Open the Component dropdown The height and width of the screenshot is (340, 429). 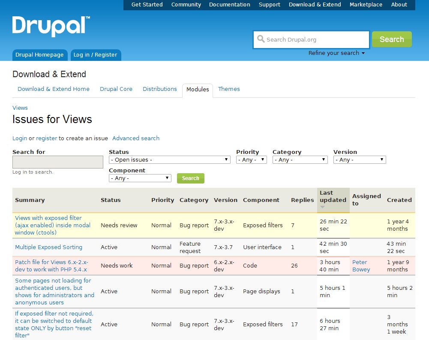coord(140,178)
